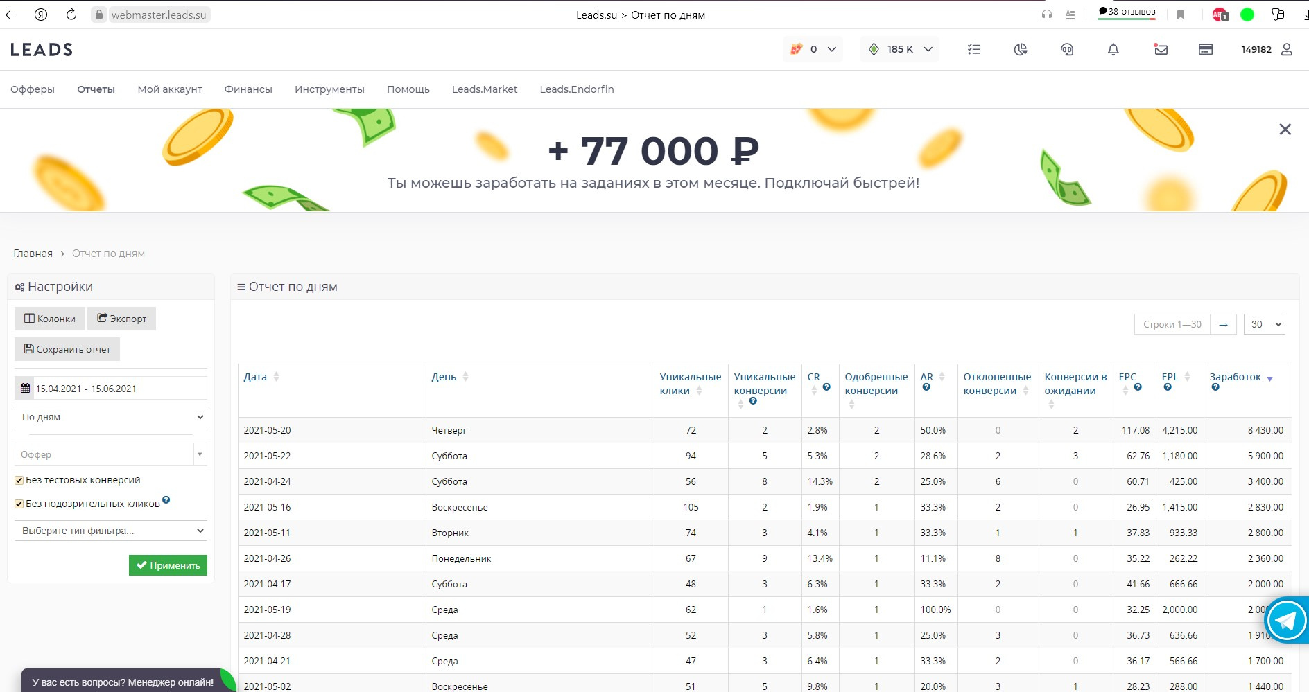Open the Оффер selection dropdown
Screen dimensions: 1309x692
(111, 454)
